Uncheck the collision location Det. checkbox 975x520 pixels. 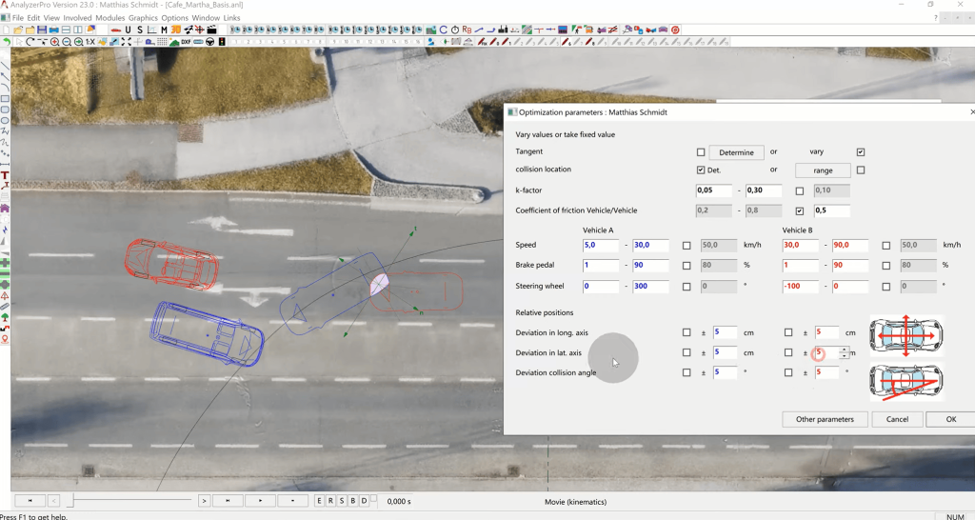701,170
